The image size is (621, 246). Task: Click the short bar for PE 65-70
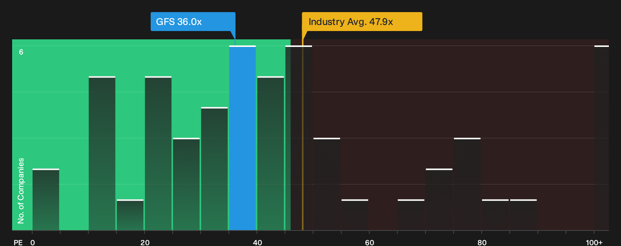tap(411, 215)
